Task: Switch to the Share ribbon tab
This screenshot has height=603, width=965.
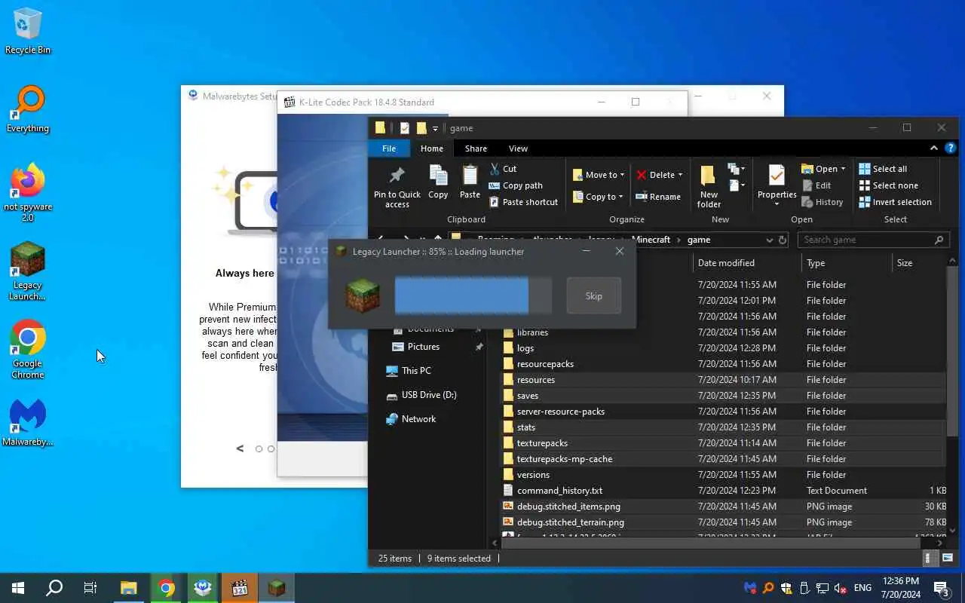Action: [x=476, y=148]
